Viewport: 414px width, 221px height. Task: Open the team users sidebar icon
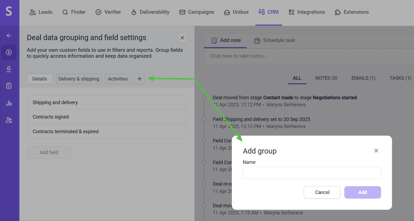[9, 120]
